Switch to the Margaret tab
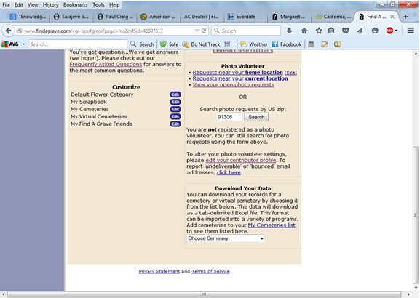Image resolution: width=420 pixels, height=298 pixels. 289,17
